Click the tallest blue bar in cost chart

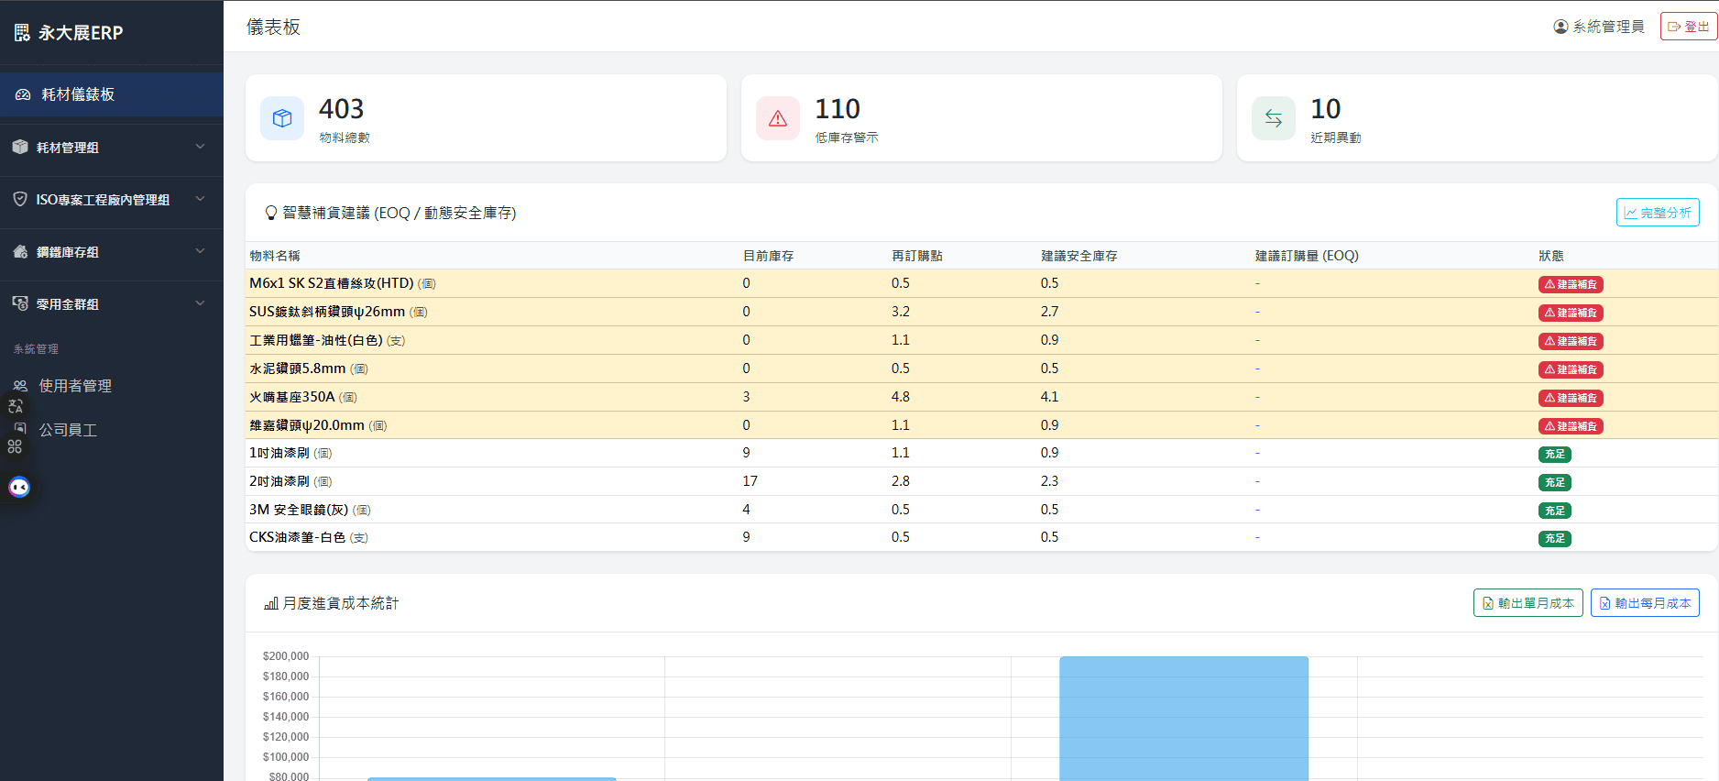(x=1184, y=719)
